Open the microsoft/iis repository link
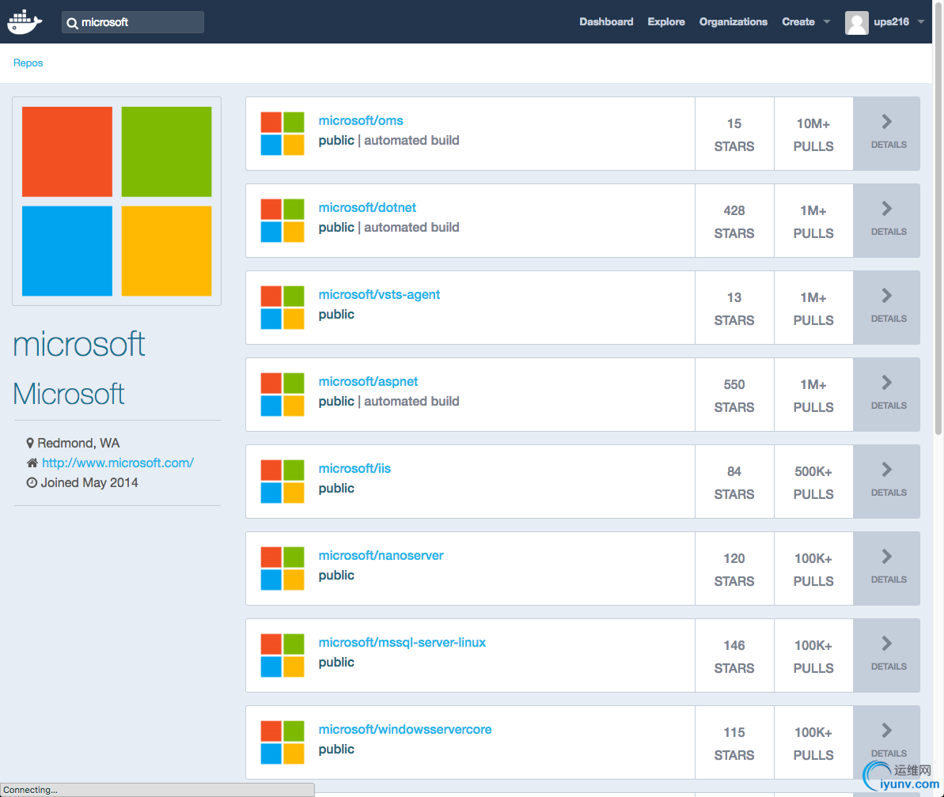 click(x=354, y=469)
